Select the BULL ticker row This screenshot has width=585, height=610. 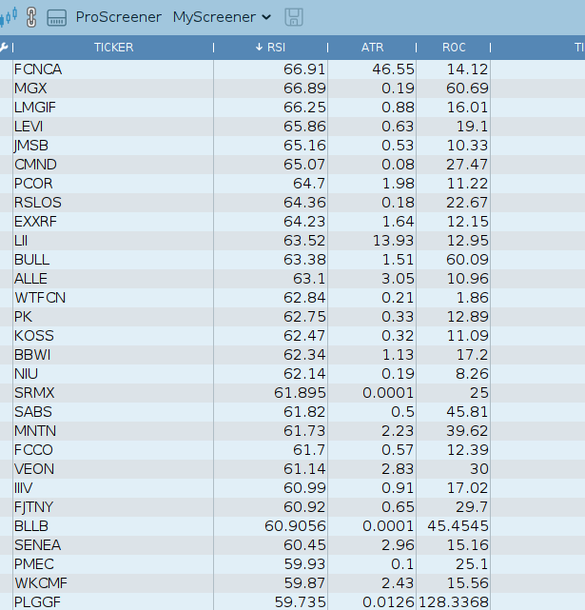pyautogui.click(x=31, y=260)
